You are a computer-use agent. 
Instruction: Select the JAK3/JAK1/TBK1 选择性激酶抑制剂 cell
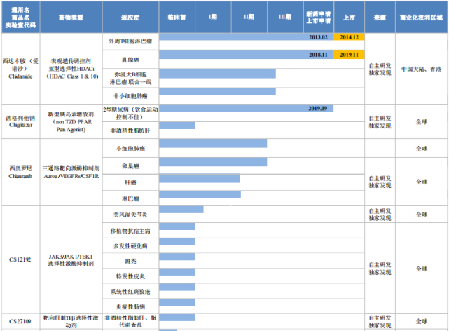(x=71, y=260)
